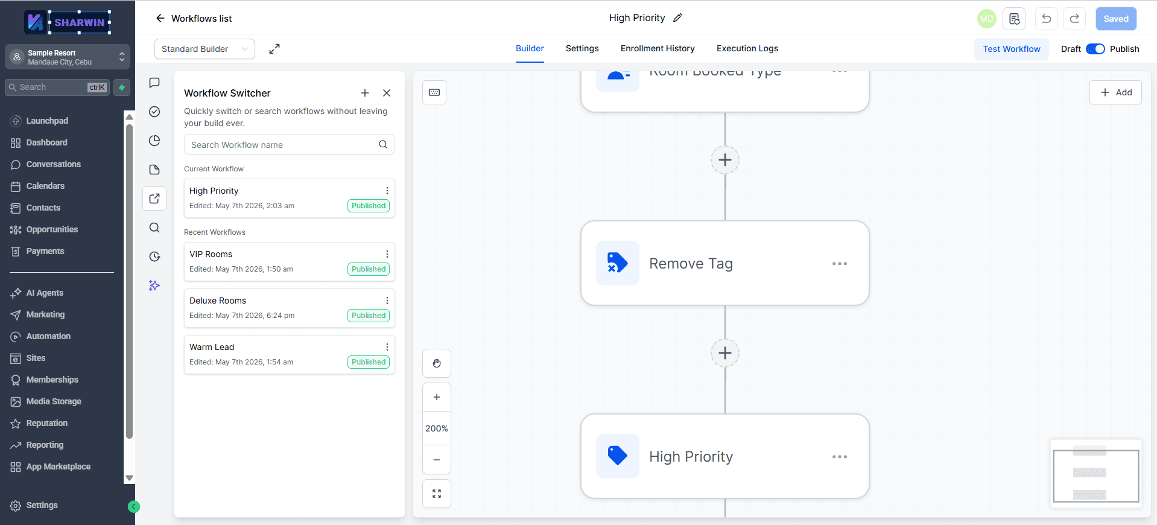Toggle the Draft/Publish switch

click(1095, 49)
